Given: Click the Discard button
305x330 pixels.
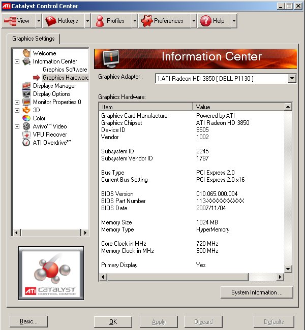Looking at the screenshot, I should click(203, 322).
